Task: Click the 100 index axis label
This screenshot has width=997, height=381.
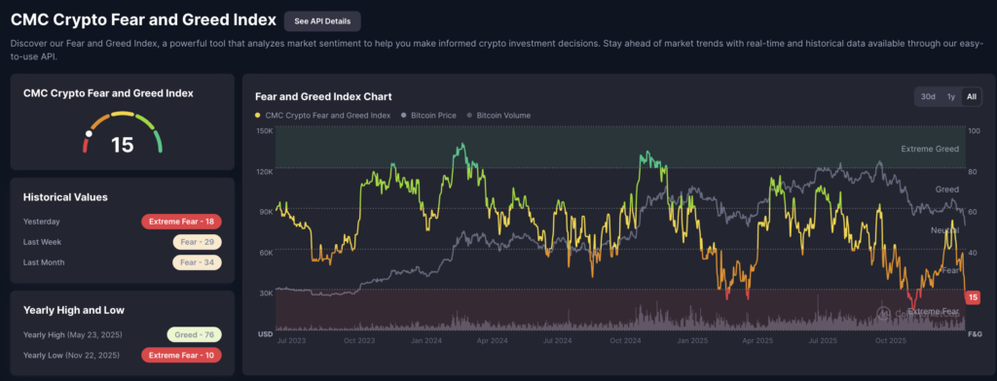Action: (x=974, y=131)
